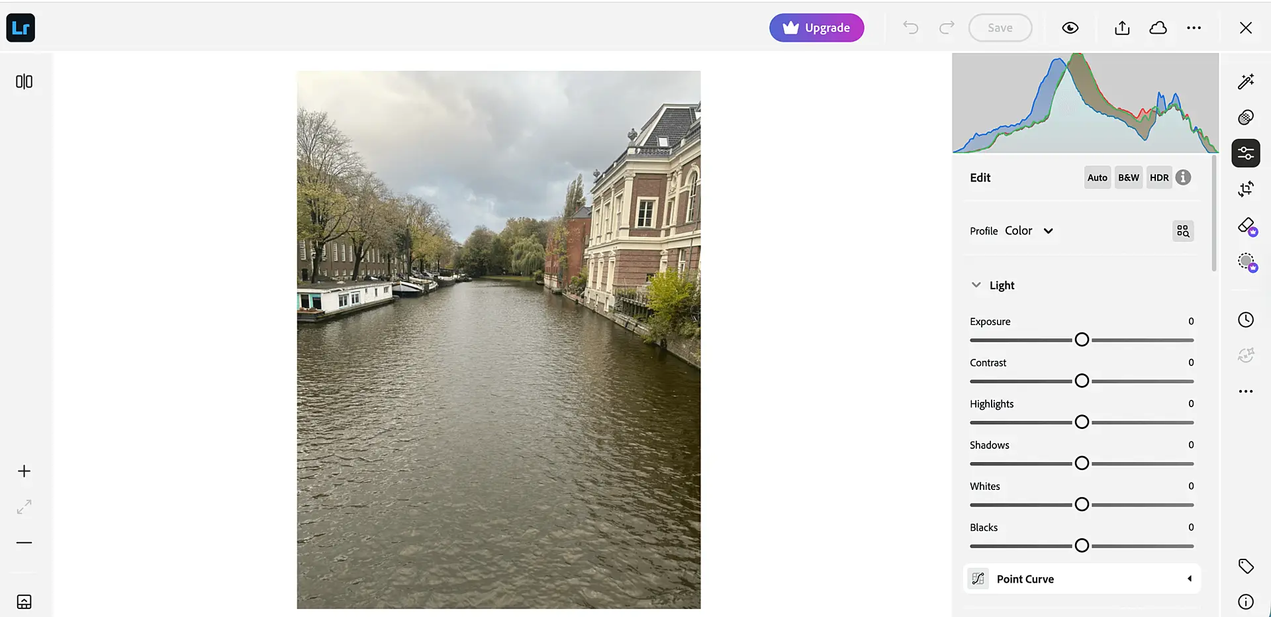Expand the Point Curve section

coord(1190,579)
